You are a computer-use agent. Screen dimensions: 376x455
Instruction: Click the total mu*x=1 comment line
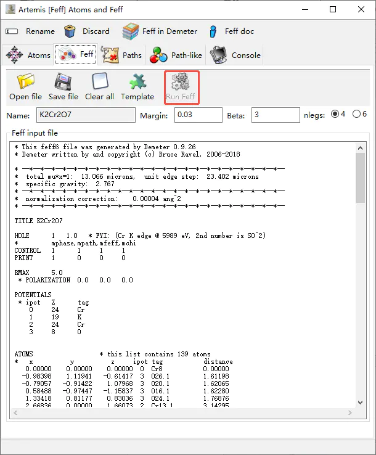point(137,176)
